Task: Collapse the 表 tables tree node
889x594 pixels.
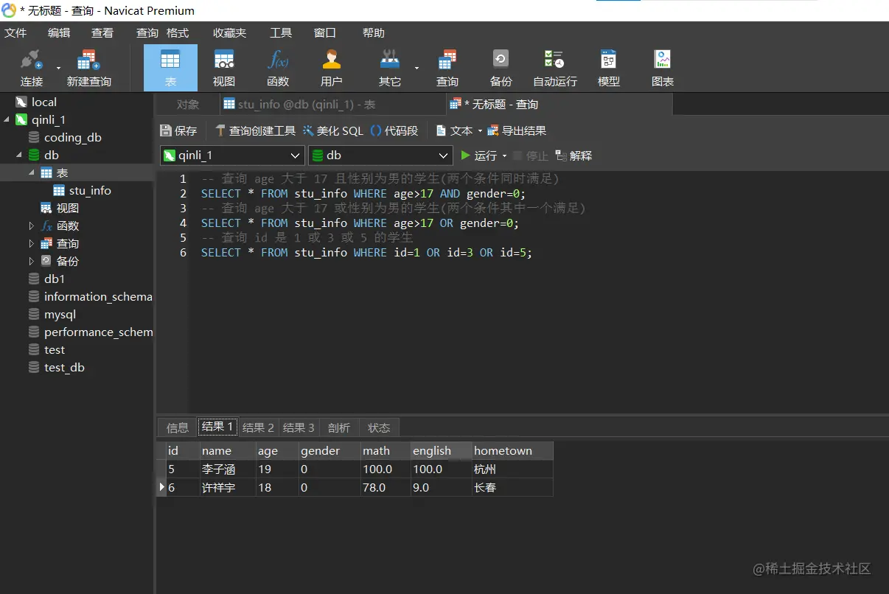Action: tap(32, 172)
